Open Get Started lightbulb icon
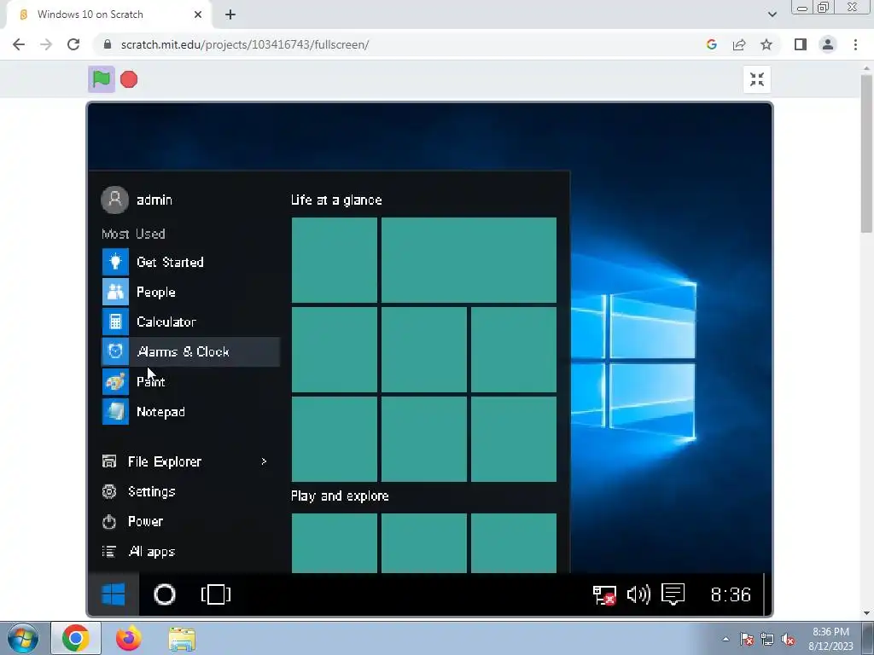874x655 pixels. pos(115,262)
